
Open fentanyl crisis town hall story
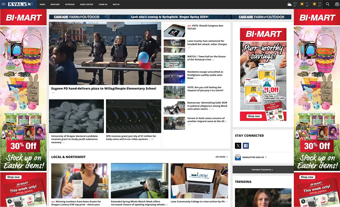(x=206, y=58)
